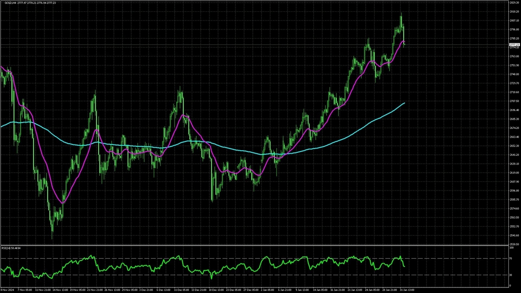Click price scale label 2674.20
Viewport: 521px width, 293px height.
[x=514, y=128]
